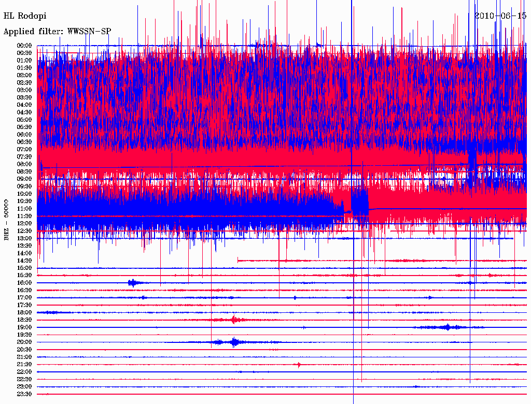531x404 pixels.
Task: Click the 18:30 time label
Action: click(x=24, y=320)
